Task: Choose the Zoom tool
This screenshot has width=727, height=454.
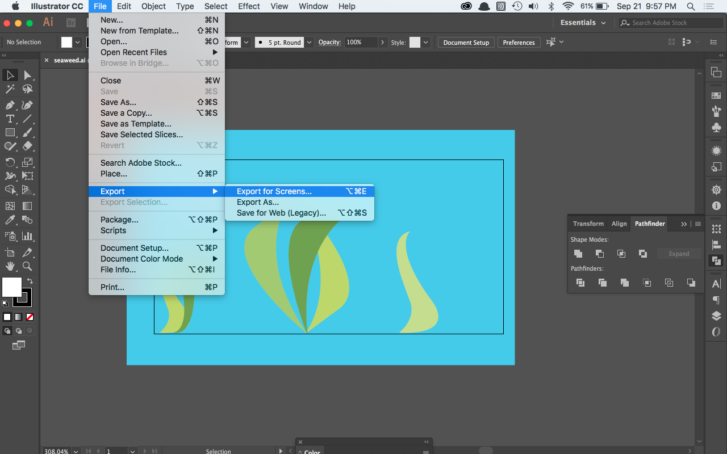Action: (x=27, y=266)
